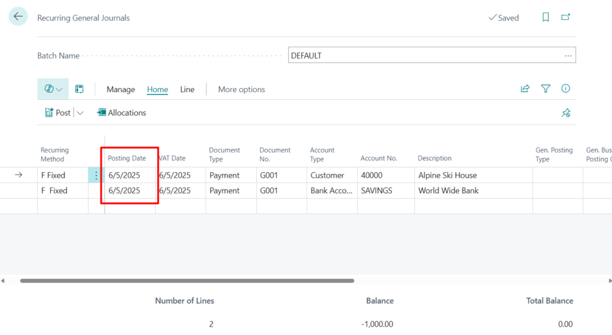The width and height of the screenshot is (612, 335).
Task: Click More options
Action: click(241, 89)
